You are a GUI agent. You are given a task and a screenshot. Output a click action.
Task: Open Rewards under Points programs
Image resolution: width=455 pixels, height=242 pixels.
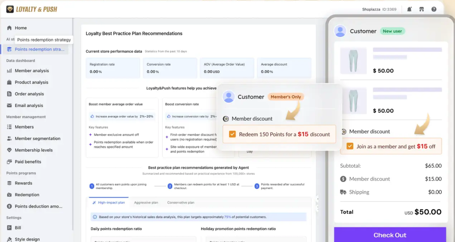coord(23,183)
